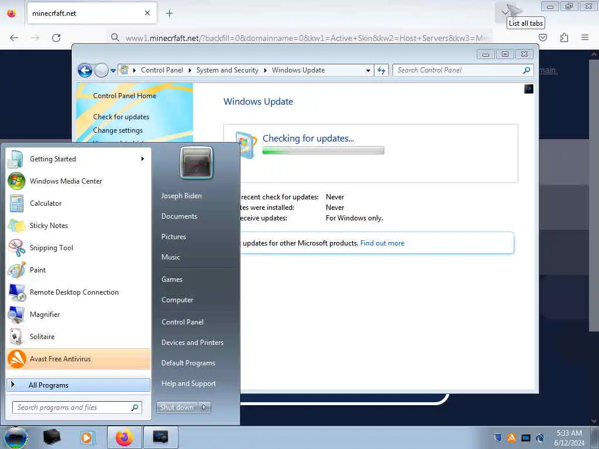Expand All Programs
The height and width of the screenshot is (449, 599).
(x=78, y=385)
